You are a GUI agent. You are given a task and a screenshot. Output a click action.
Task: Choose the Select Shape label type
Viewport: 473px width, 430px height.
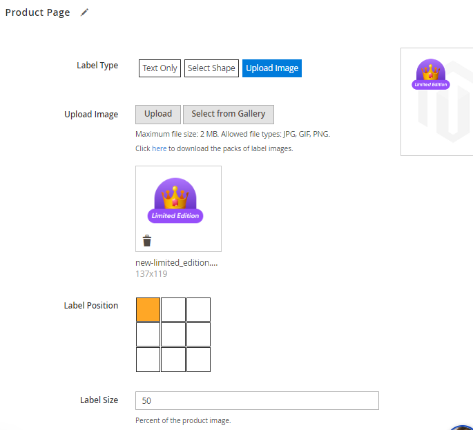click(211, 68)
